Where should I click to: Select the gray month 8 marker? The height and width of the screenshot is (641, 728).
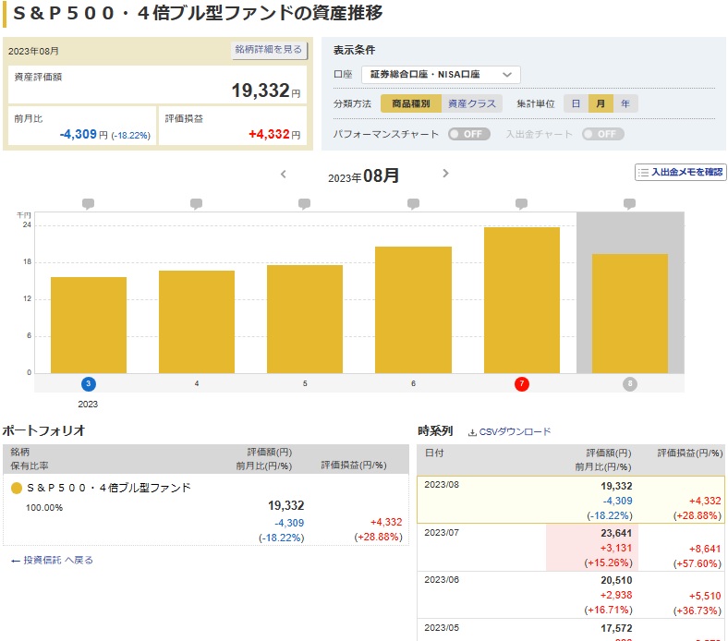tap(629, 384)
